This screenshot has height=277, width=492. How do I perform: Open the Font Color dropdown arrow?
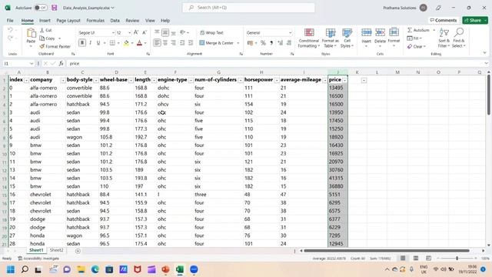pos(145,43)
